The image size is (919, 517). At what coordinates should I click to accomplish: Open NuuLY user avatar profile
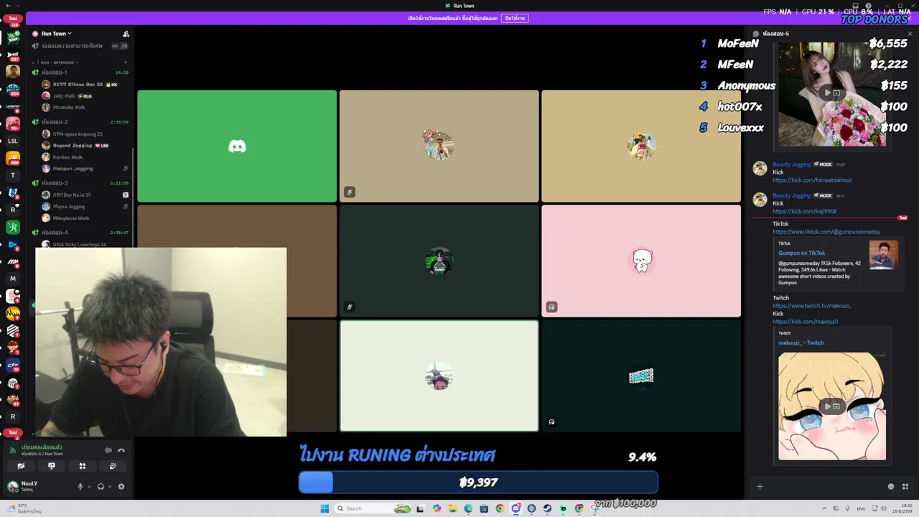(x=12, y=486)
